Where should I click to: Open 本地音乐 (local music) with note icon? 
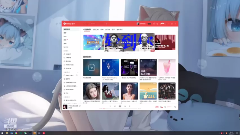point(67,54)
